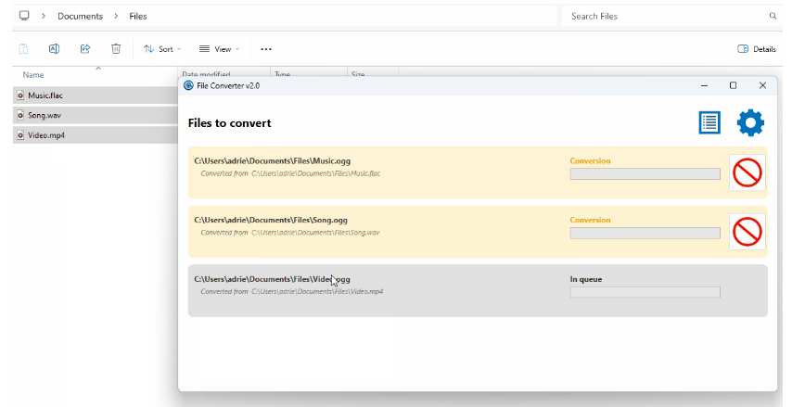Open the conversion list document icon
This screenshot has height=407, width=805.
click(709, 122)
